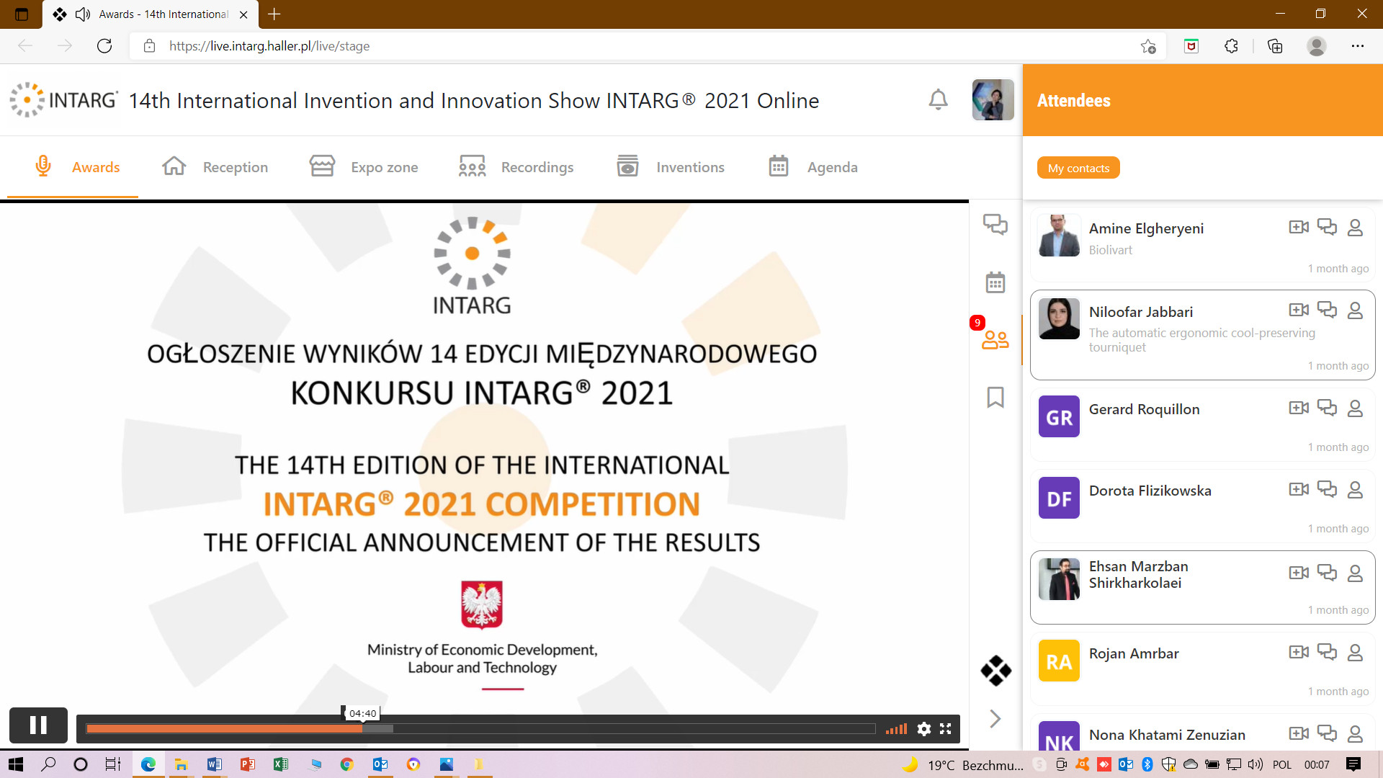Open browser extensions puzzle icon
This screenshot has height=778, width=1383.
[1232, 46]
